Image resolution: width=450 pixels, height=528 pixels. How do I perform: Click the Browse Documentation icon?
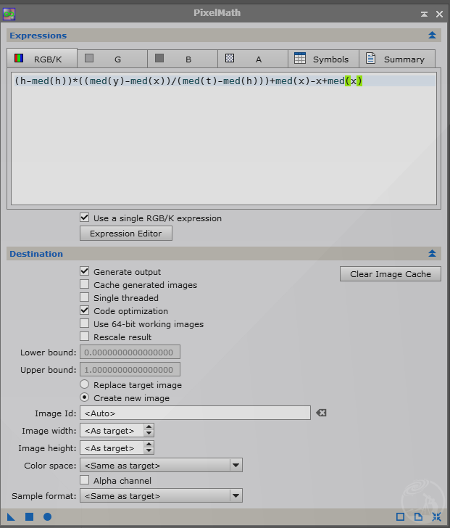pos(418,517)
